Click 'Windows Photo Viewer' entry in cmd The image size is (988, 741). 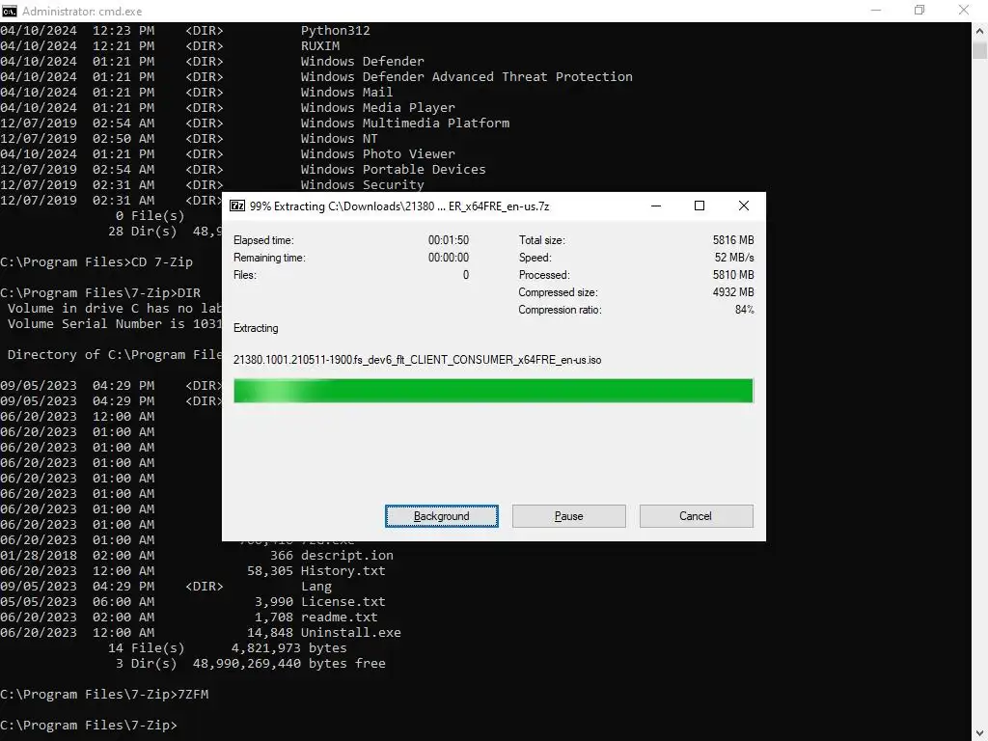pos(377,153)
